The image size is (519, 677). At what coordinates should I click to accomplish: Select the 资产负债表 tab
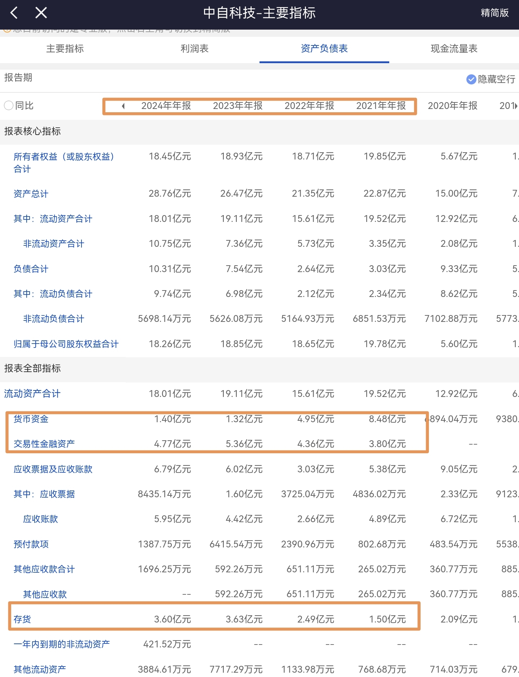point(324,49)
